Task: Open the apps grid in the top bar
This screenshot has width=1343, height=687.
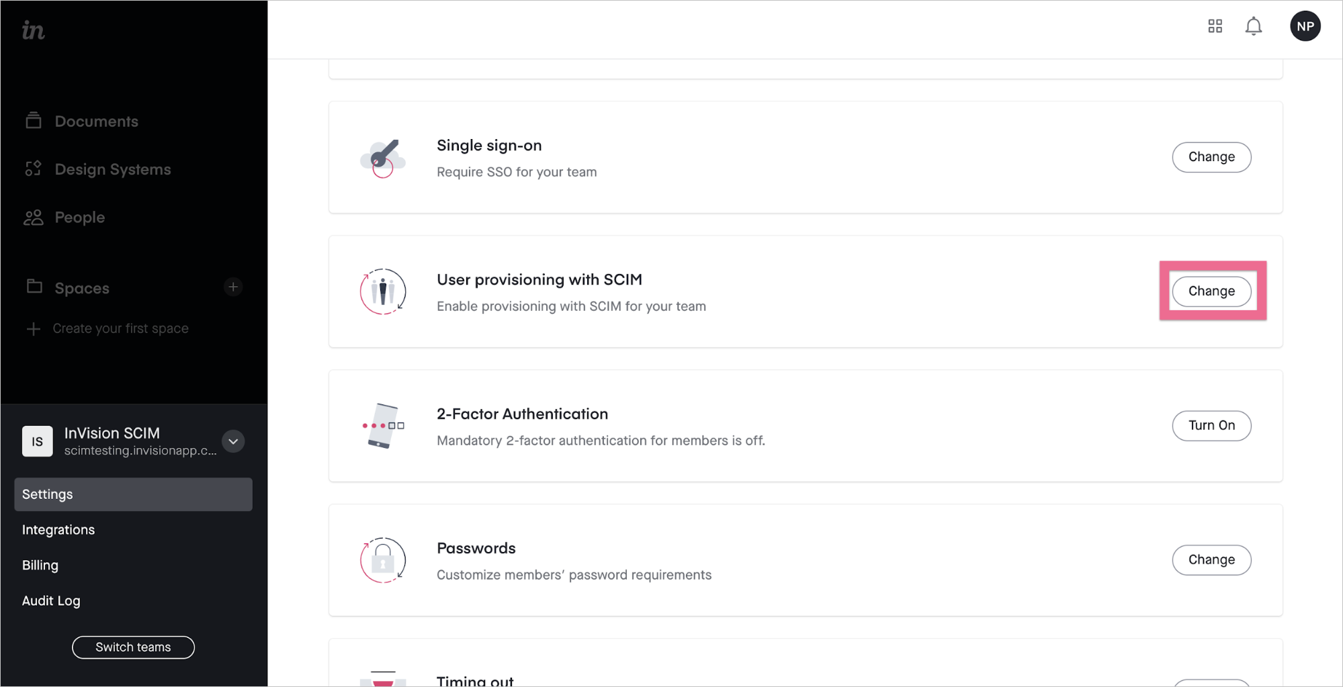Action: [x=1215, y=26]
